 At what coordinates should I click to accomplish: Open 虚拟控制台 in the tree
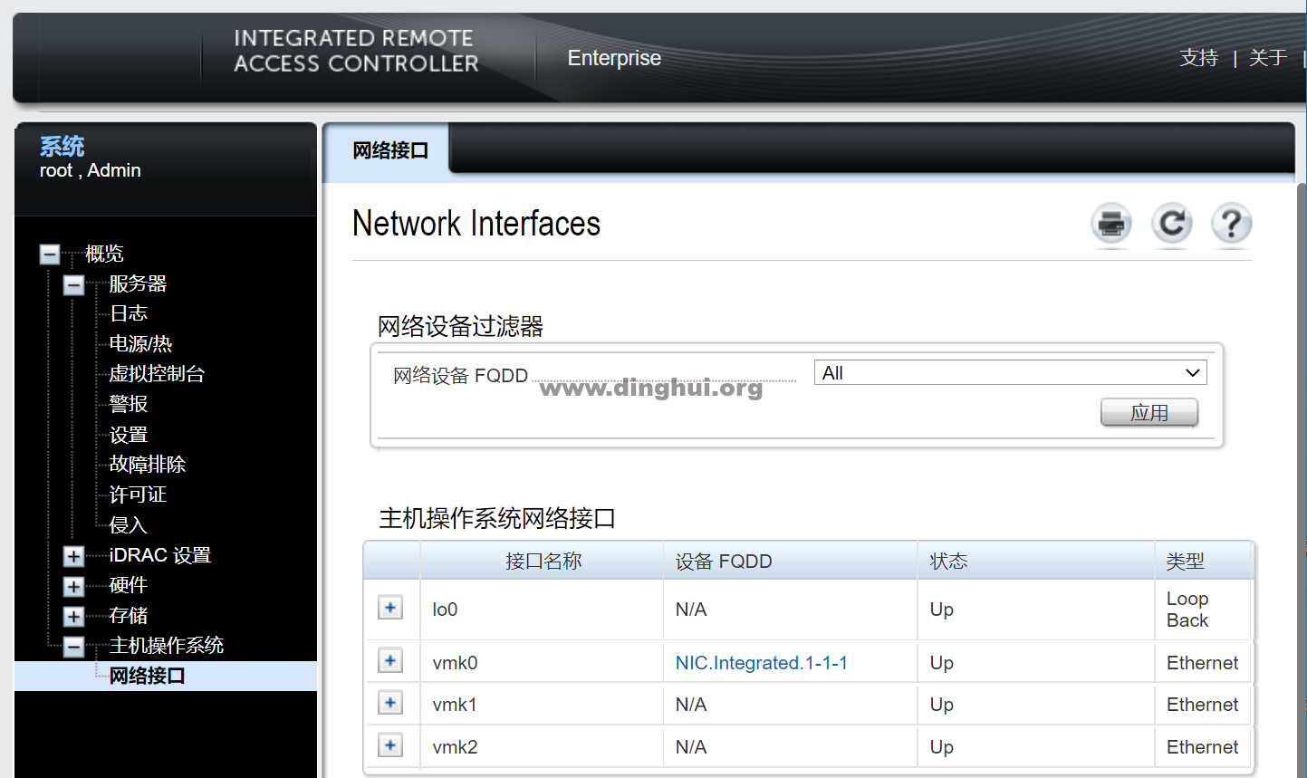click(157, 374)
